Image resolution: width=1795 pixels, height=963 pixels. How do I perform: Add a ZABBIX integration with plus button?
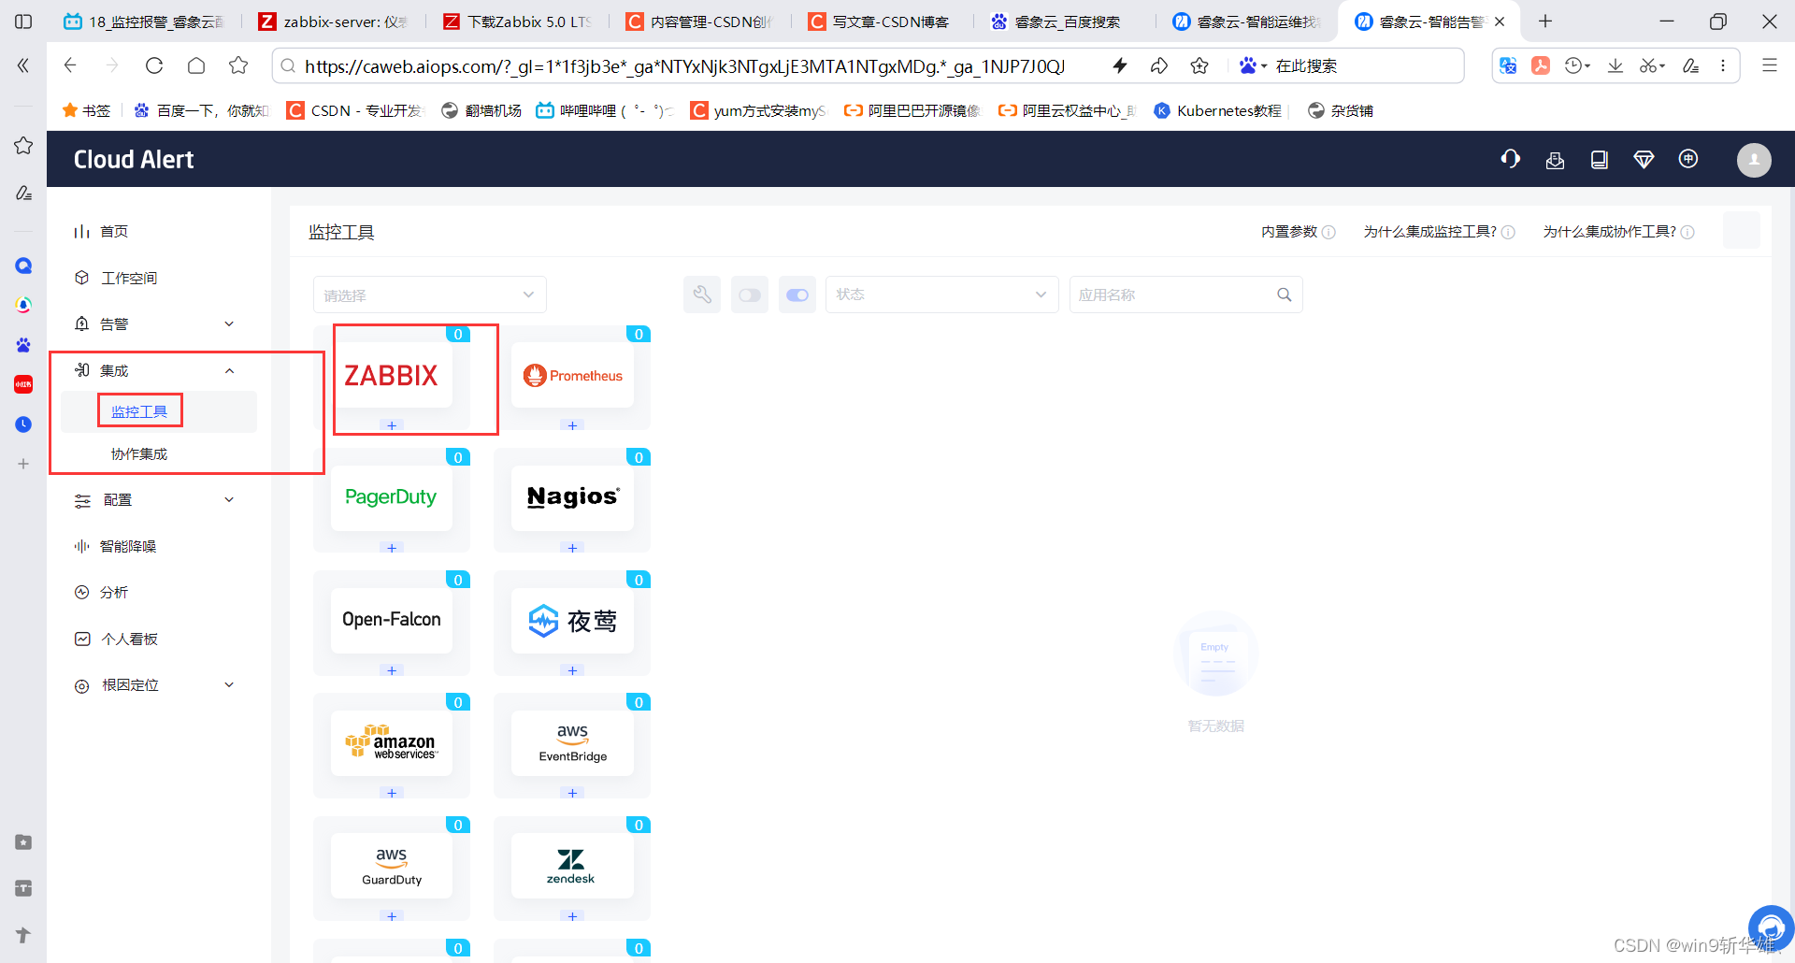click(392, 425)
